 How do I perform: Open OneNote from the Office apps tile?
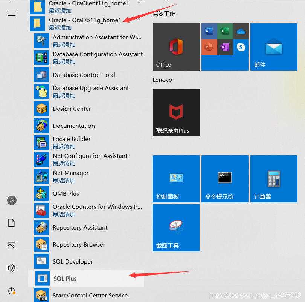(225, 47)
